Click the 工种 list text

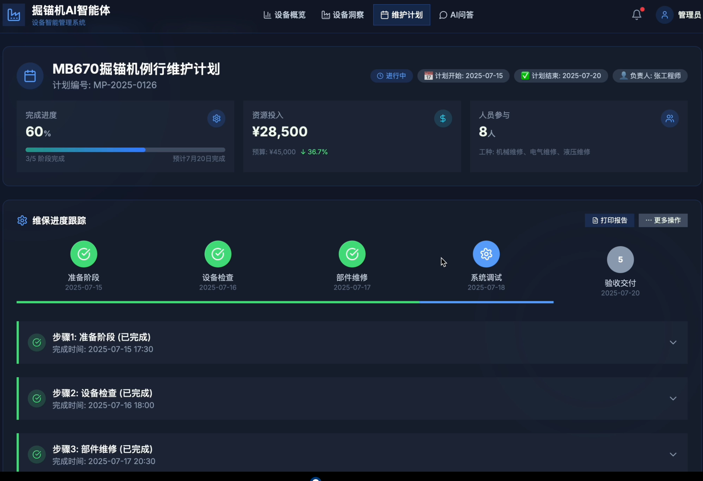[535, 152]
